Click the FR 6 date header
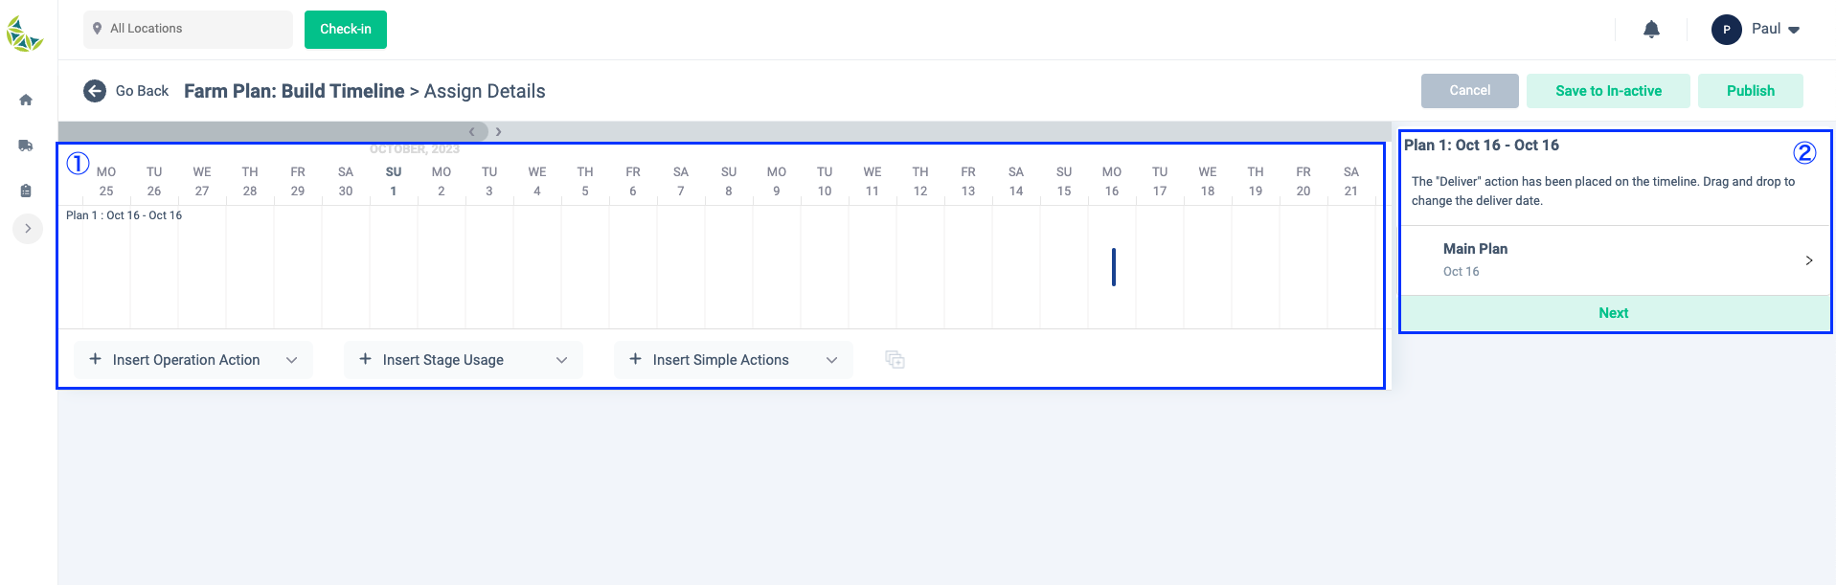This screenshot has height=585, width=1836. tap(633, 181)
